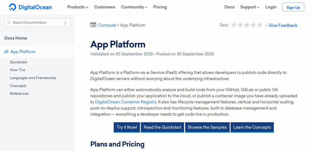Click Login in the top navigation
Screen dimensions: 312x151
pos(271,7)
